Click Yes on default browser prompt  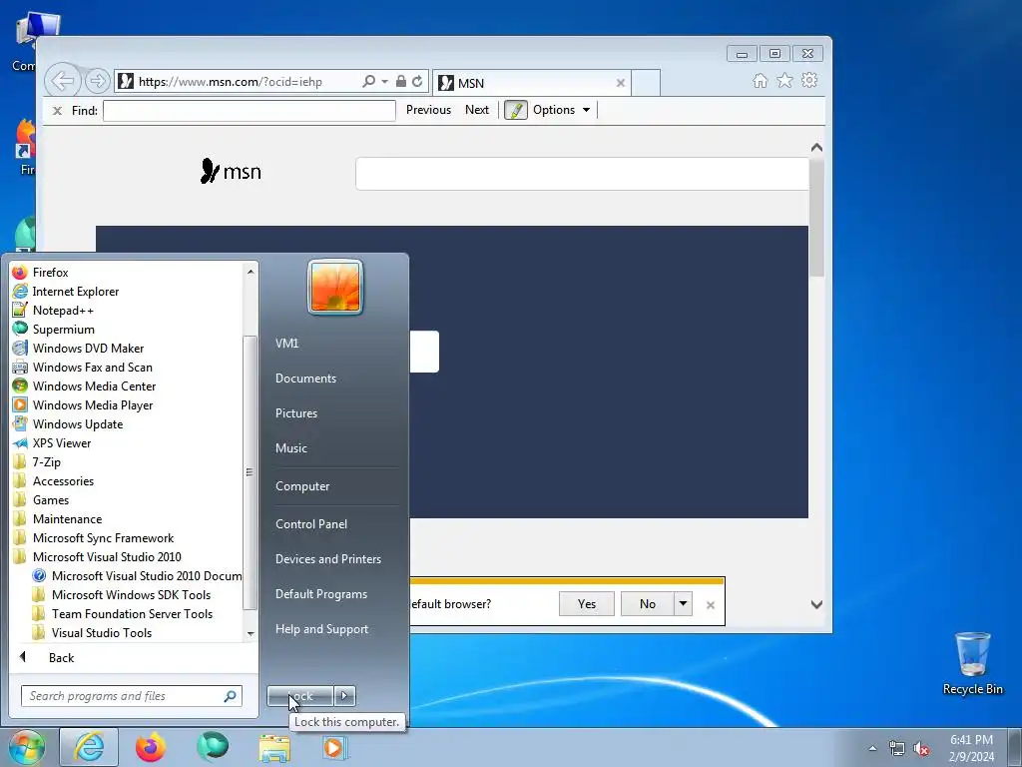pyautogui.click(x=587, y=604)
